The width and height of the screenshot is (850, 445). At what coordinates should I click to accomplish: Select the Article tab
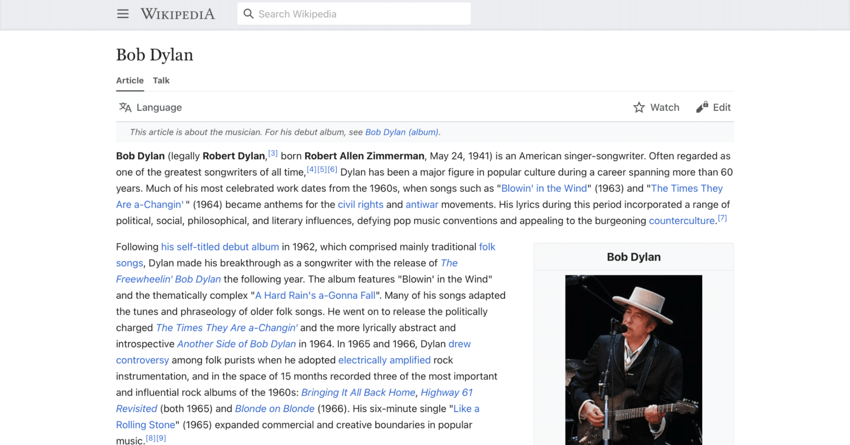(x=129, y=80)
